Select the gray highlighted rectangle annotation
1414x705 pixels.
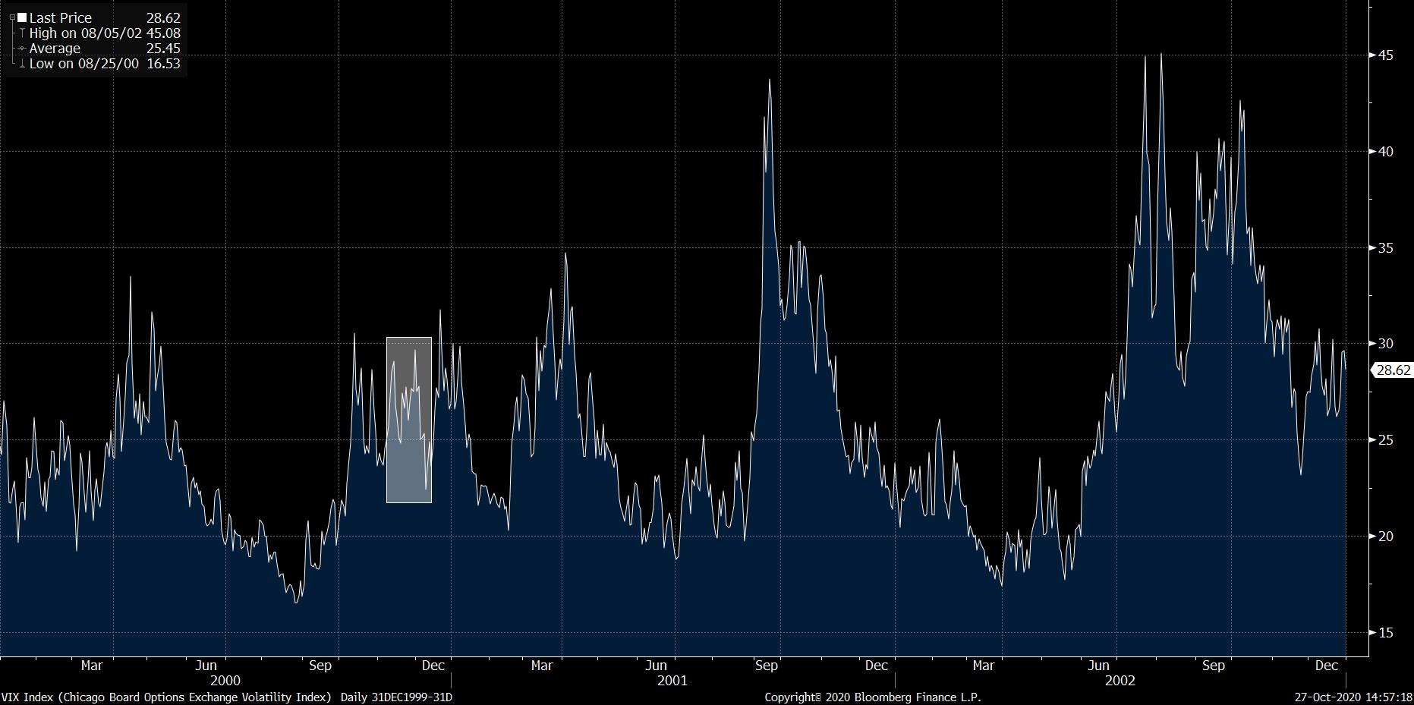coord(409,420)
